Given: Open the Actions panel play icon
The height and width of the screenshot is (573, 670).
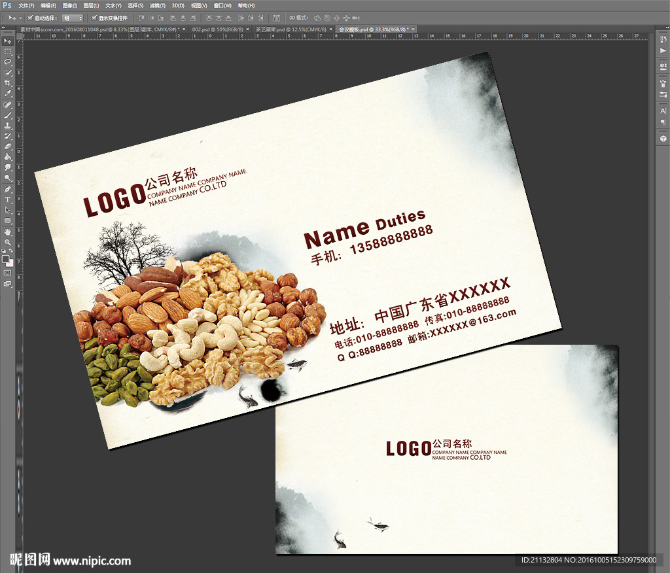Looking at the screenshot, I should click(663, 50).
